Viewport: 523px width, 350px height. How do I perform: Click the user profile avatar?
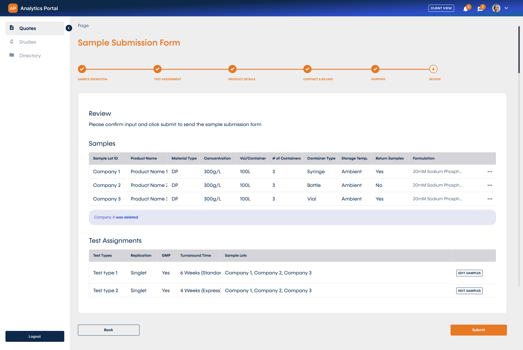point(496,8)
